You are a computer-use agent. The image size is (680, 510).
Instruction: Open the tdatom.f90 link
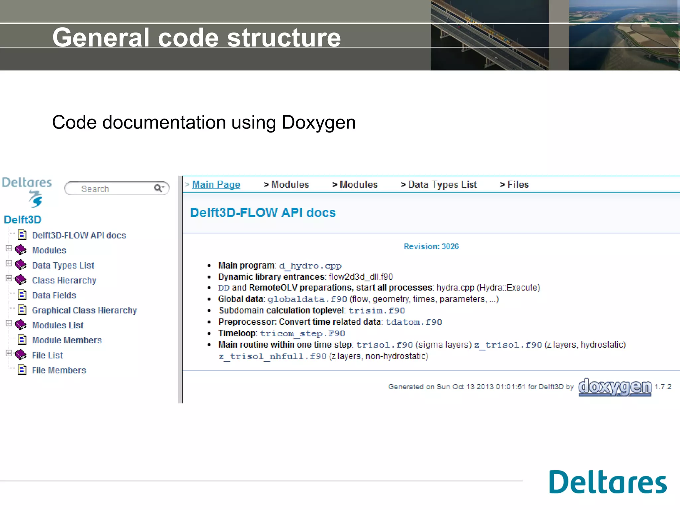pyautogui.click(x=414, y=322)
